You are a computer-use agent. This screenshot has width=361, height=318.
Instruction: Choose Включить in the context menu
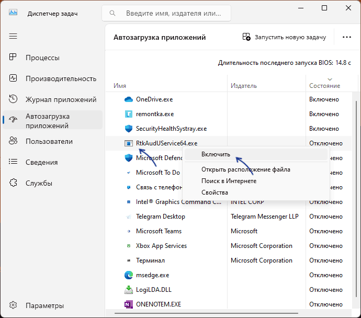pos(256,154)
